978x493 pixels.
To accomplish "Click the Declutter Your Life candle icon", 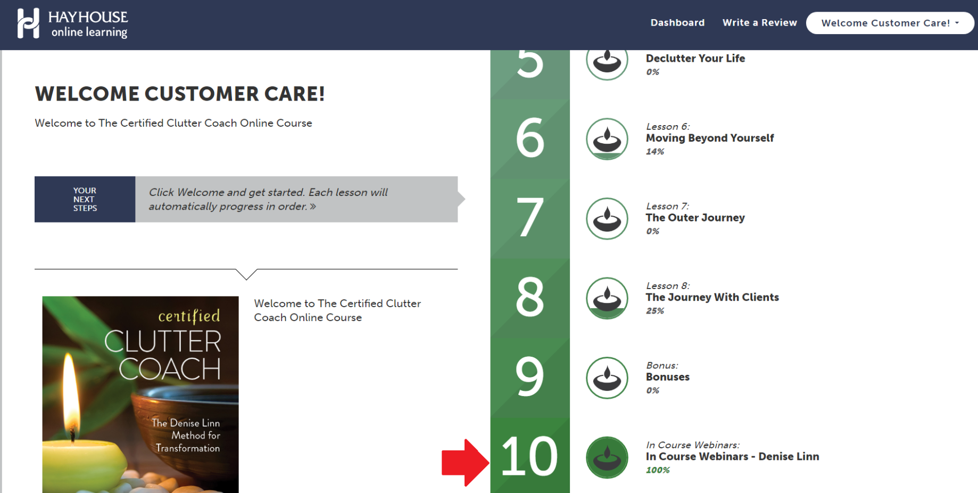I will coord(607,62).
